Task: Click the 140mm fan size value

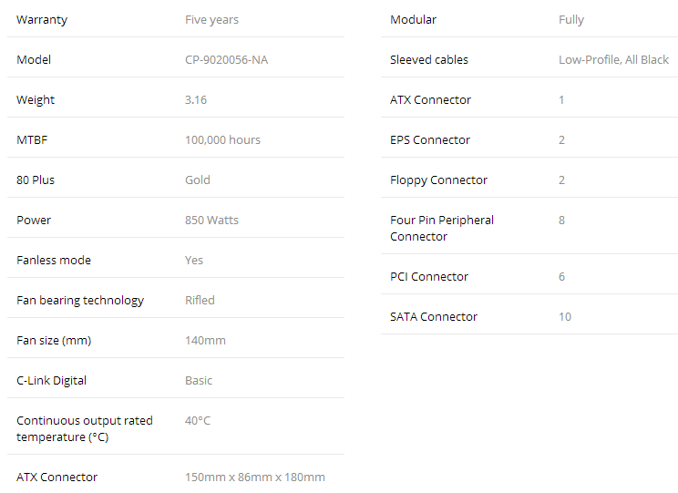Action: [205, 341]
